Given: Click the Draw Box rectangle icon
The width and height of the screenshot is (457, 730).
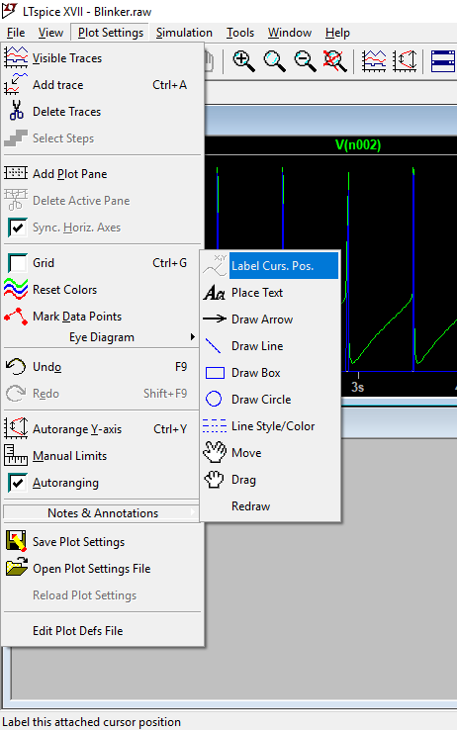Looking at the screenshot, I should [215, 373].
